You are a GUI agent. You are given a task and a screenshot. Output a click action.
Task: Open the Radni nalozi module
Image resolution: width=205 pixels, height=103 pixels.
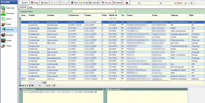pyautogui.click(x=9, y=8)
